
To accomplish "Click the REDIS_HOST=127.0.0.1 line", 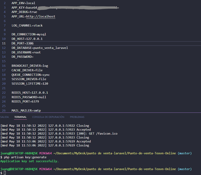I will tap(30, 93).
